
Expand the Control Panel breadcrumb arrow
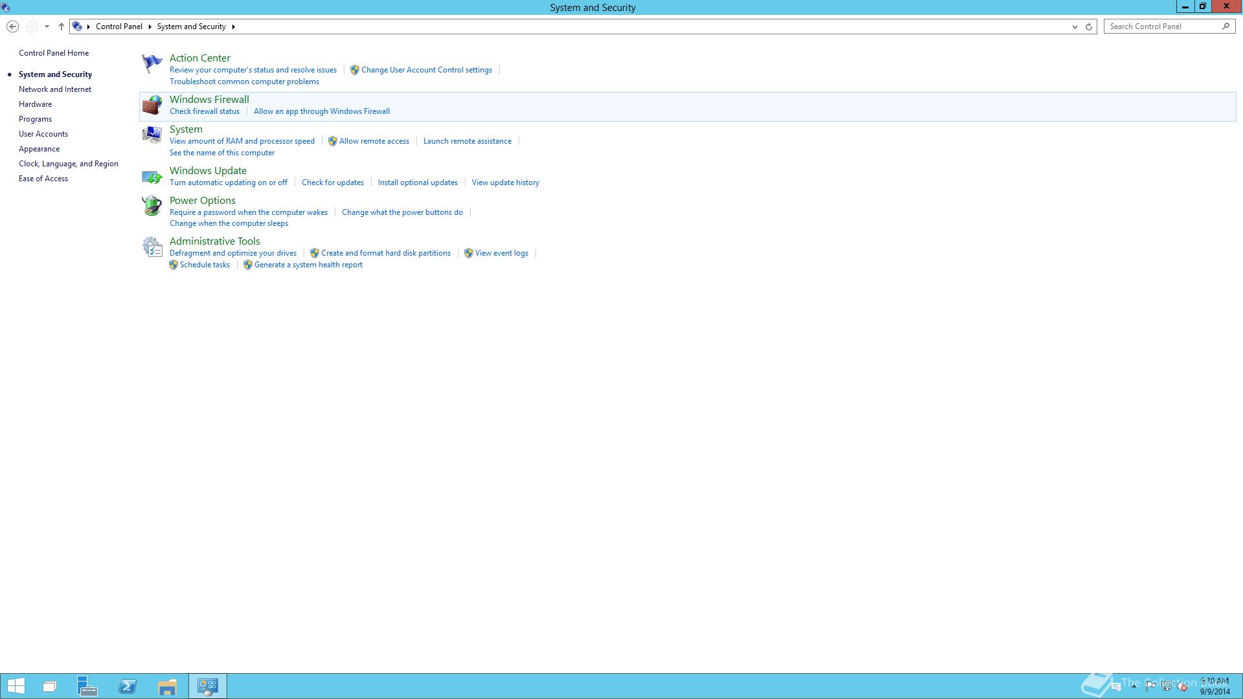150,27
